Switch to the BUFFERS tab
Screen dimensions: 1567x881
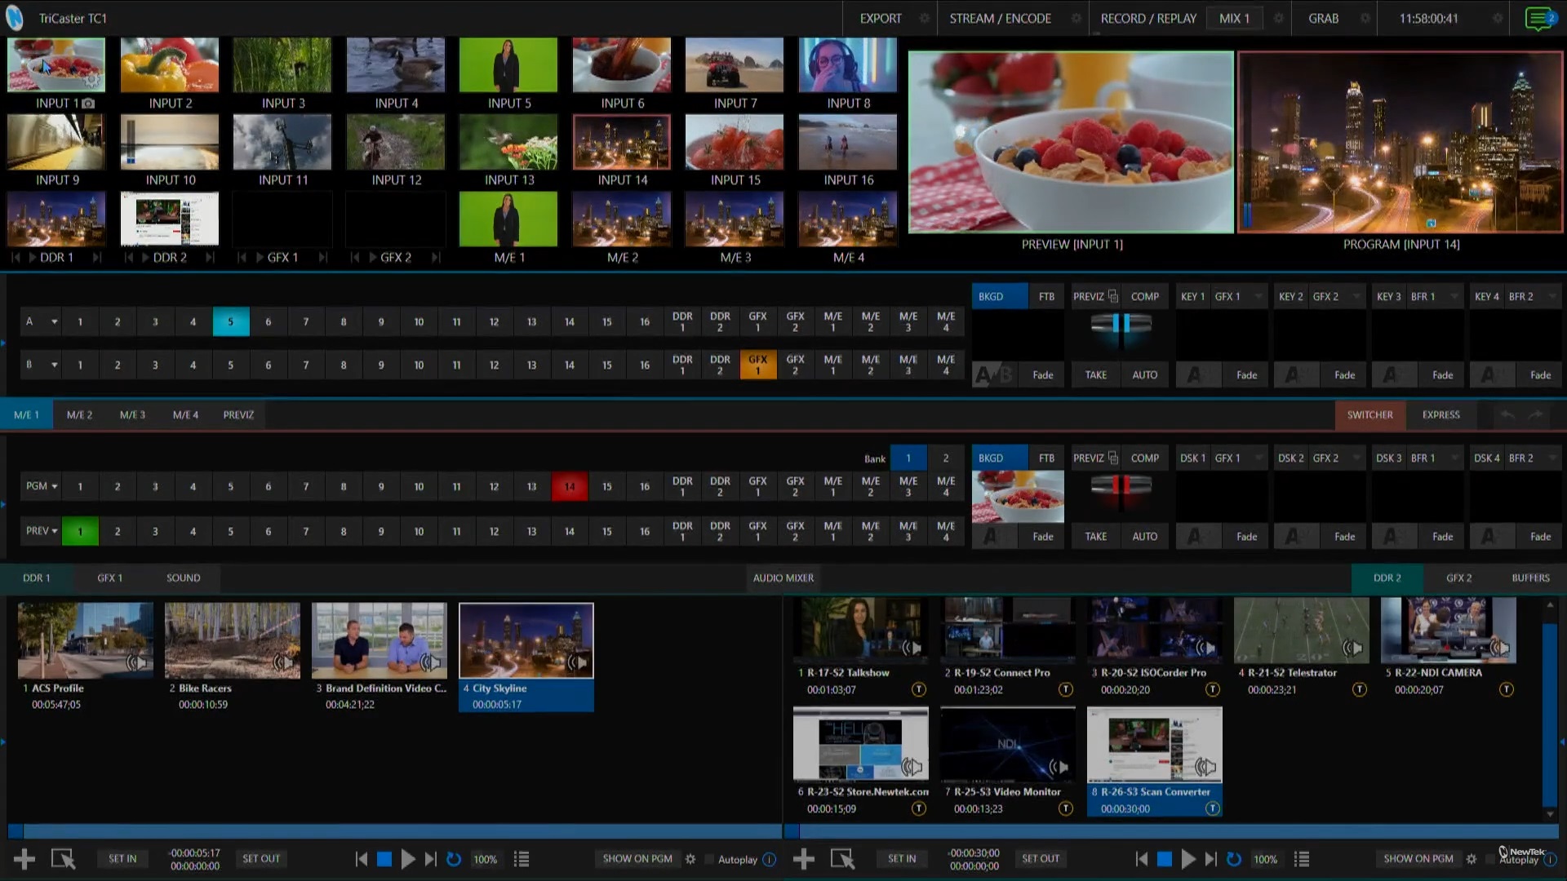(1530, 578)
